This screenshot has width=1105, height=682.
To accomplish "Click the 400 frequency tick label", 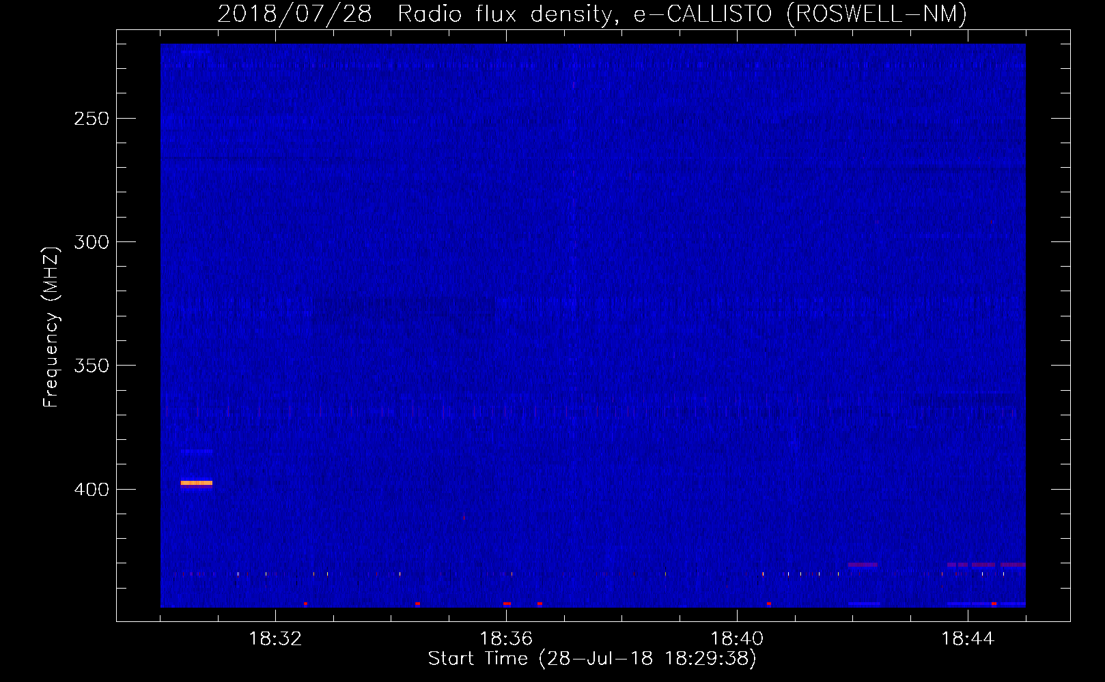I will coord(92,490).
